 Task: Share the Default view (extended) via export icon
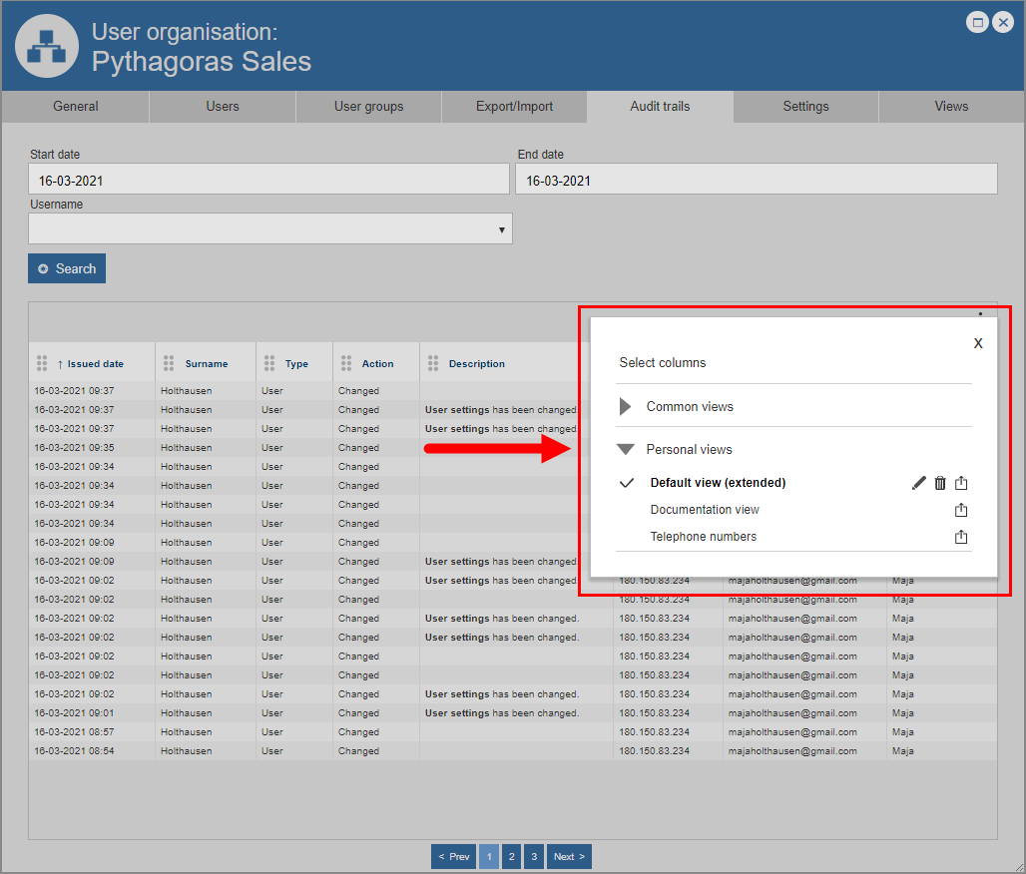pyautogui.click(x=961, y=483)
